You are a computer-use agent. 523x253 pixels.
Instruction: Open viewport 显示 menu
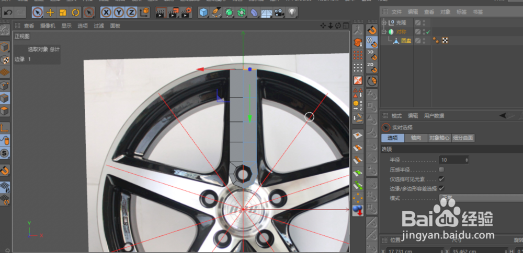(66, 26)
